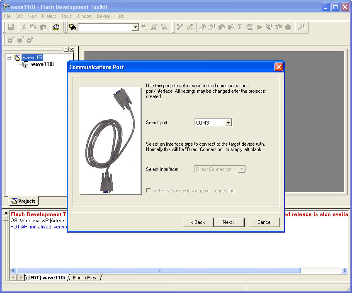352x293 pixels.
Task: Click the Find next binoculars icon
Action: coord(144,27)
